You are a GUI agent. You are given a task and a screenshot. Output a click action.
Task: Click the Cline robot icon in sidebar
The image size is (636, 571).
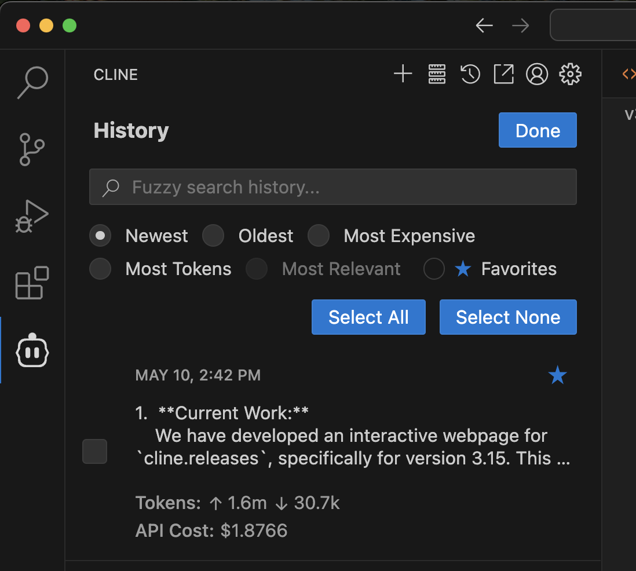click(32, 350)
